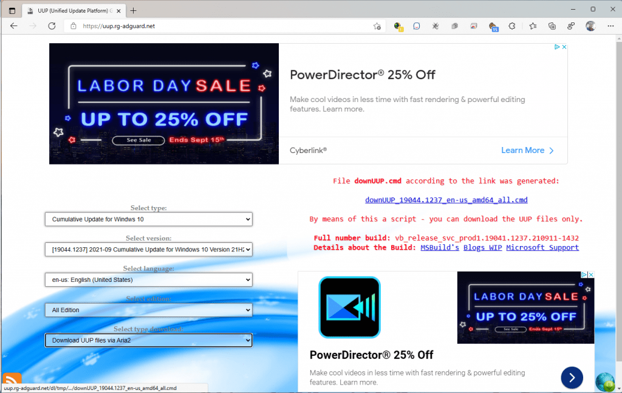Open the Favorites list icon
The height and width of the screenshot is (393, 622).
(x=533, y=26)
